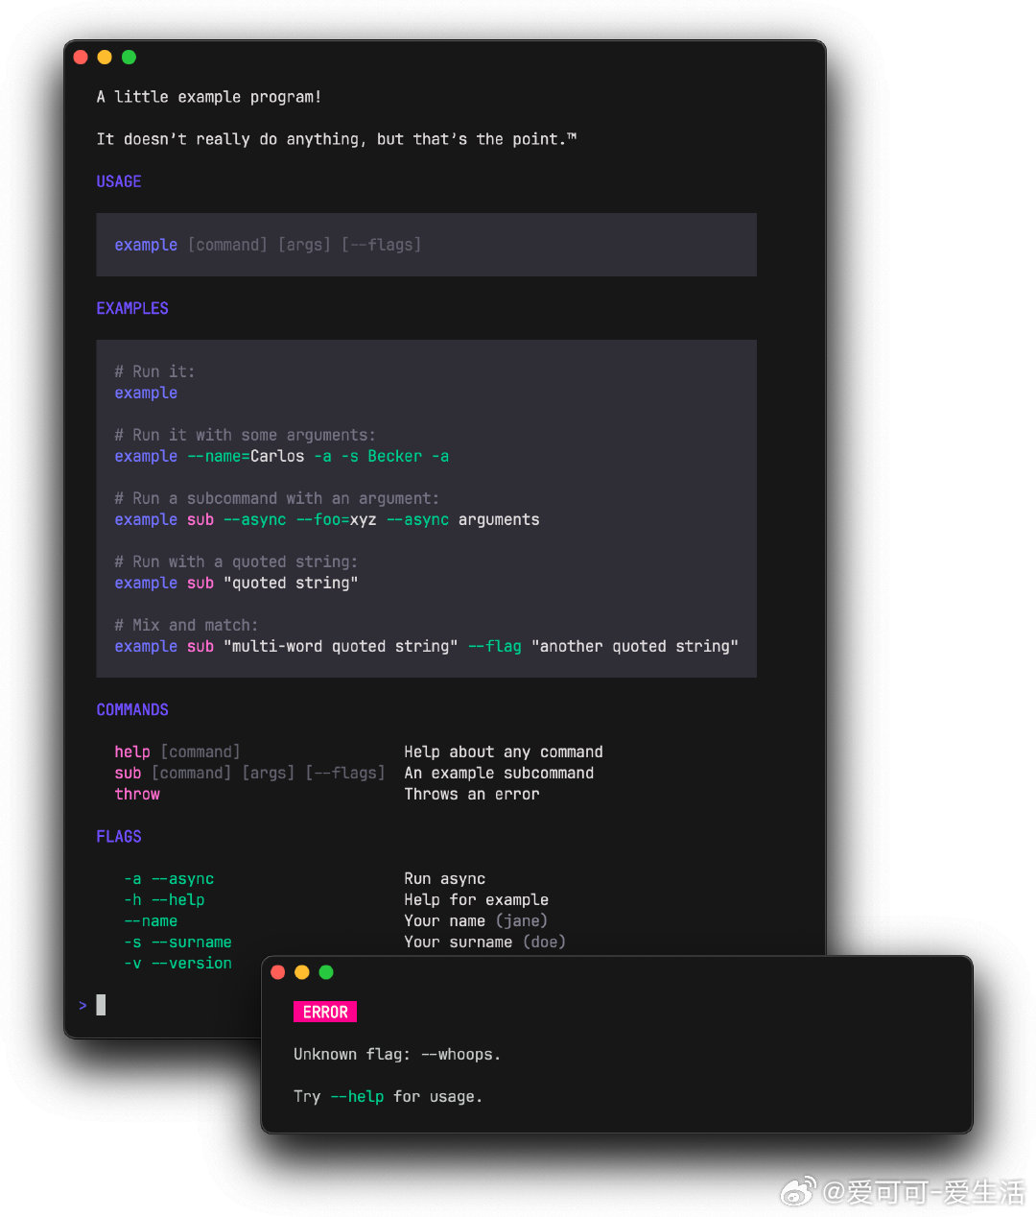Close the ERROR terminal window
This screenshot has height=1217, width=1036.
[278, 972]
